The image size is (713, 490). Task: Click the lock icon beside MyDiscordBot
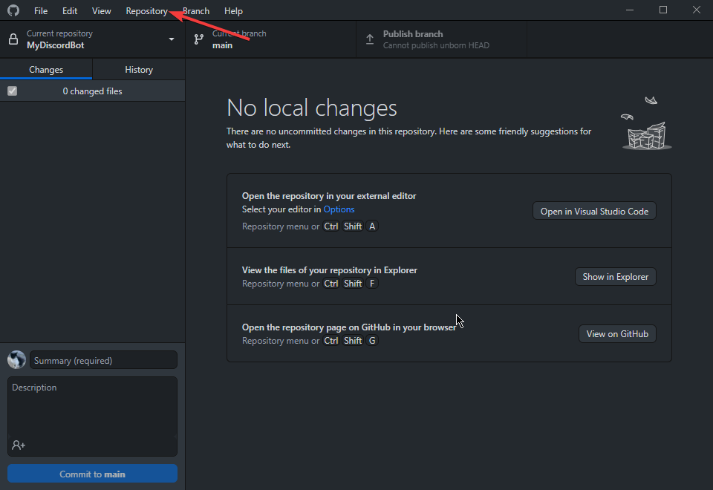pyautogui.click(x=13, y=39)
